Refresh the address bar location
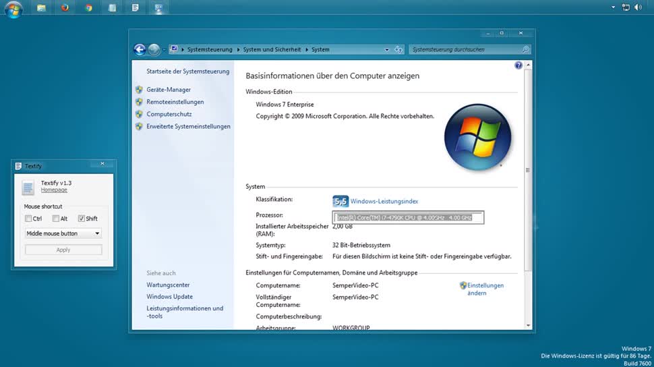The width and height of the screenshot is (654, 367). click(398, 49)
